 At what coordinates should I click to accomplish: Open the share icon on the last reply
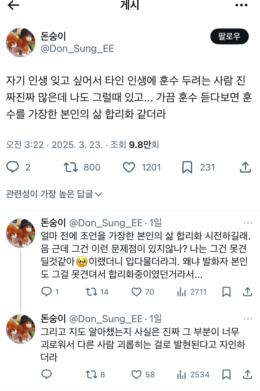click(x=248, y=374)
